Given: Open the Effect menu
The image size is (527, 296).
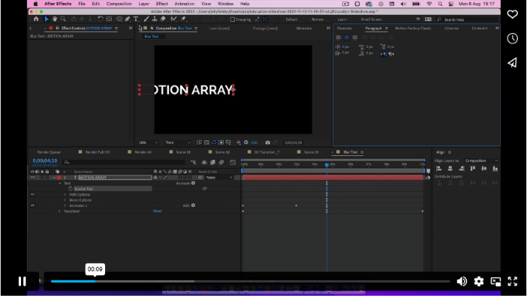Looking at the screenshot, I should pyautogui.click(x=161, y=4).
